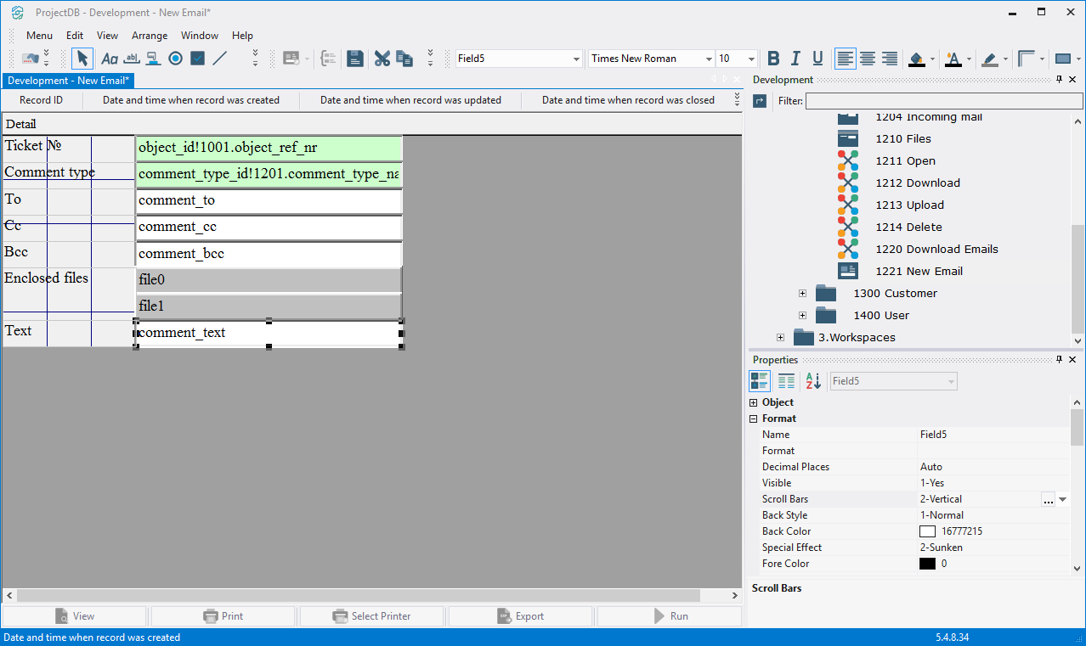Choose the line drawing tool

pos(220,59)
